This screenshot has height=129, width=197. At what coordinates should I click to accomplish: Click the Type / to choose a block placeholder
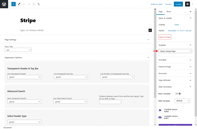coord(32,30)
